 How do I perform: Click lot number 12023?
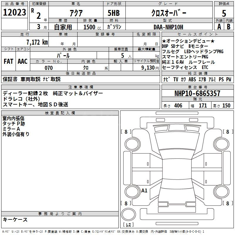pos(14,12)
